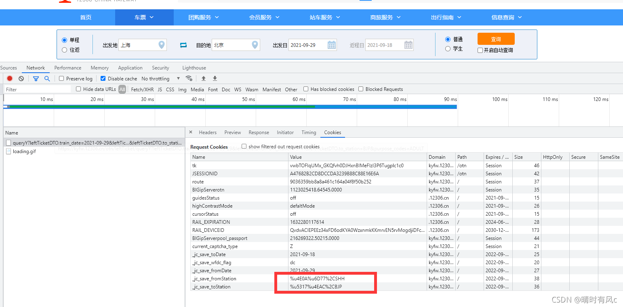623x307 pixels.
Task: Click the network Filter text box
Action: pyautogui.click(x=37, y=89)
